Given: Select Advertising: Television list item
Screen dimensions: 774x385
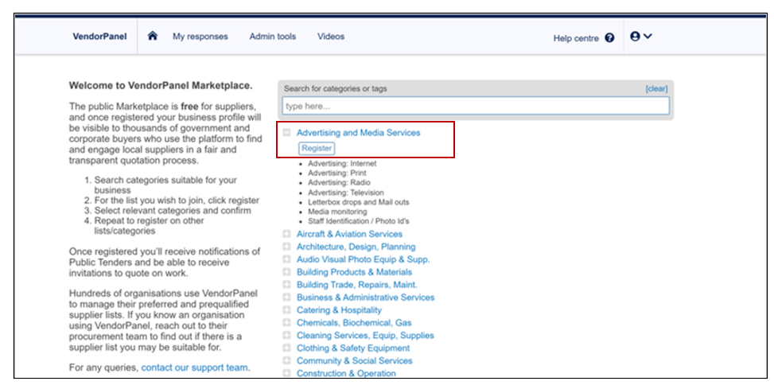Looking at the screenshot, I should point(345,192).
